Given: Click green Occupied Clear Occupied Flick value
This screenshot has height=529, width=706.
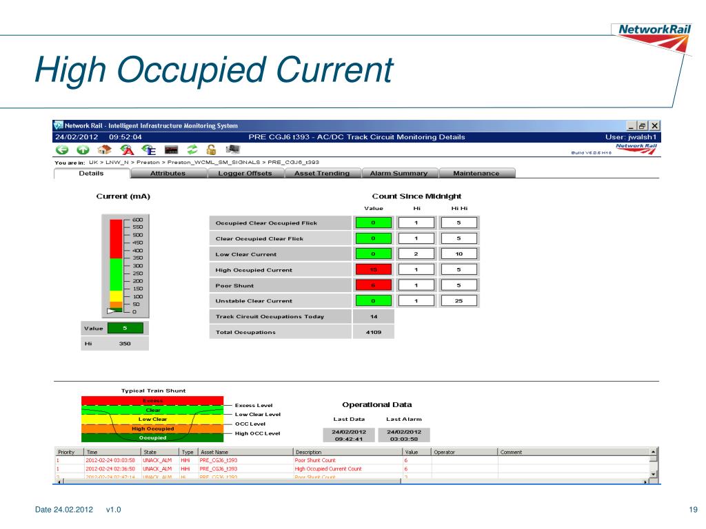Looking at the screenshot, I should click(x=374, y=222).
